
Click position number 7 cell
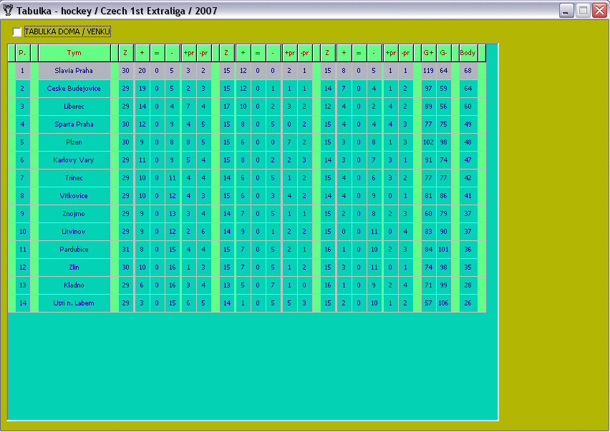[x=23, y=178]
